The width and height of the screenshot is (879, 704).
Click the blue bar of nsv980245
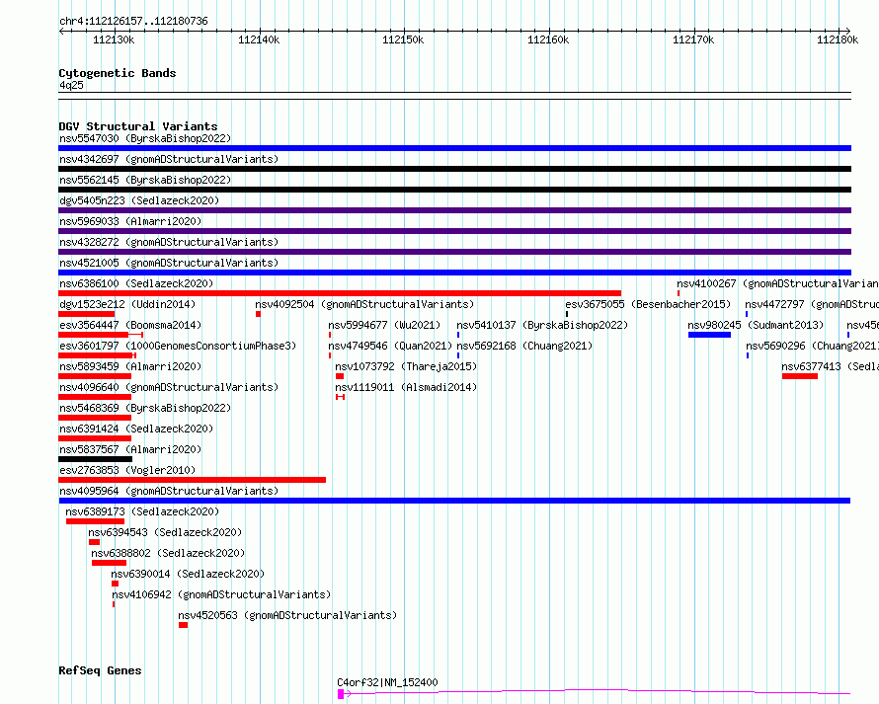pyautogui.click(x=710, y=335)
